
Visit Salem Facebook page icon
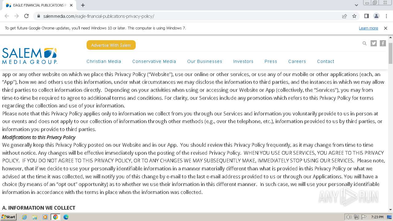click(383, 43)
